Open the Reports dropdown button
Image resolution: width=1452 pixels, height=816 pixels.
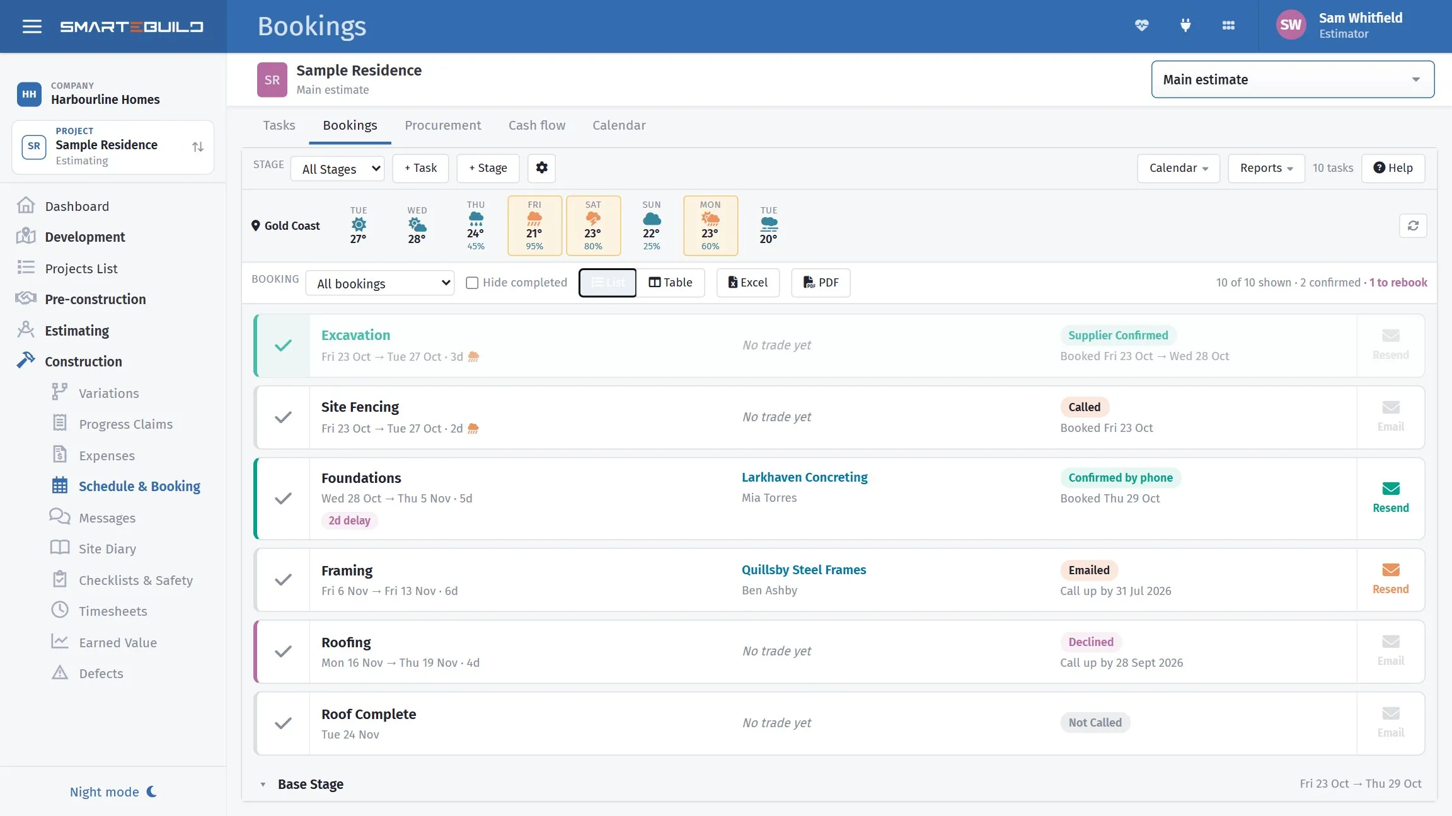tap(1266, 168)
